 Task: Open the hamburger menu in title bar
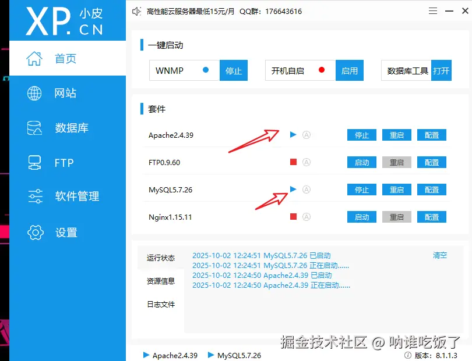[433, 11]
